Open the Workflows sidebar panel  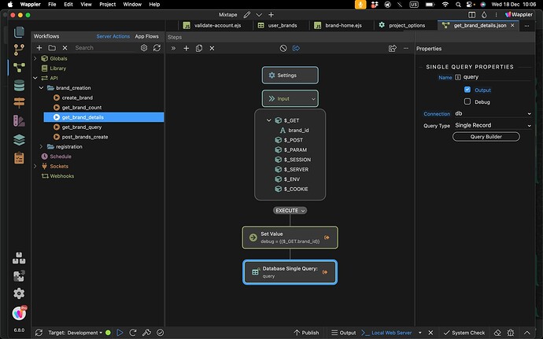click(x=19, y=68)
